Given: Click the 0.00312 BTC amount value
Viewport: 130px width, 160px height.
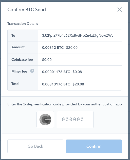Looking at the screenshot, I should point(53,48).
